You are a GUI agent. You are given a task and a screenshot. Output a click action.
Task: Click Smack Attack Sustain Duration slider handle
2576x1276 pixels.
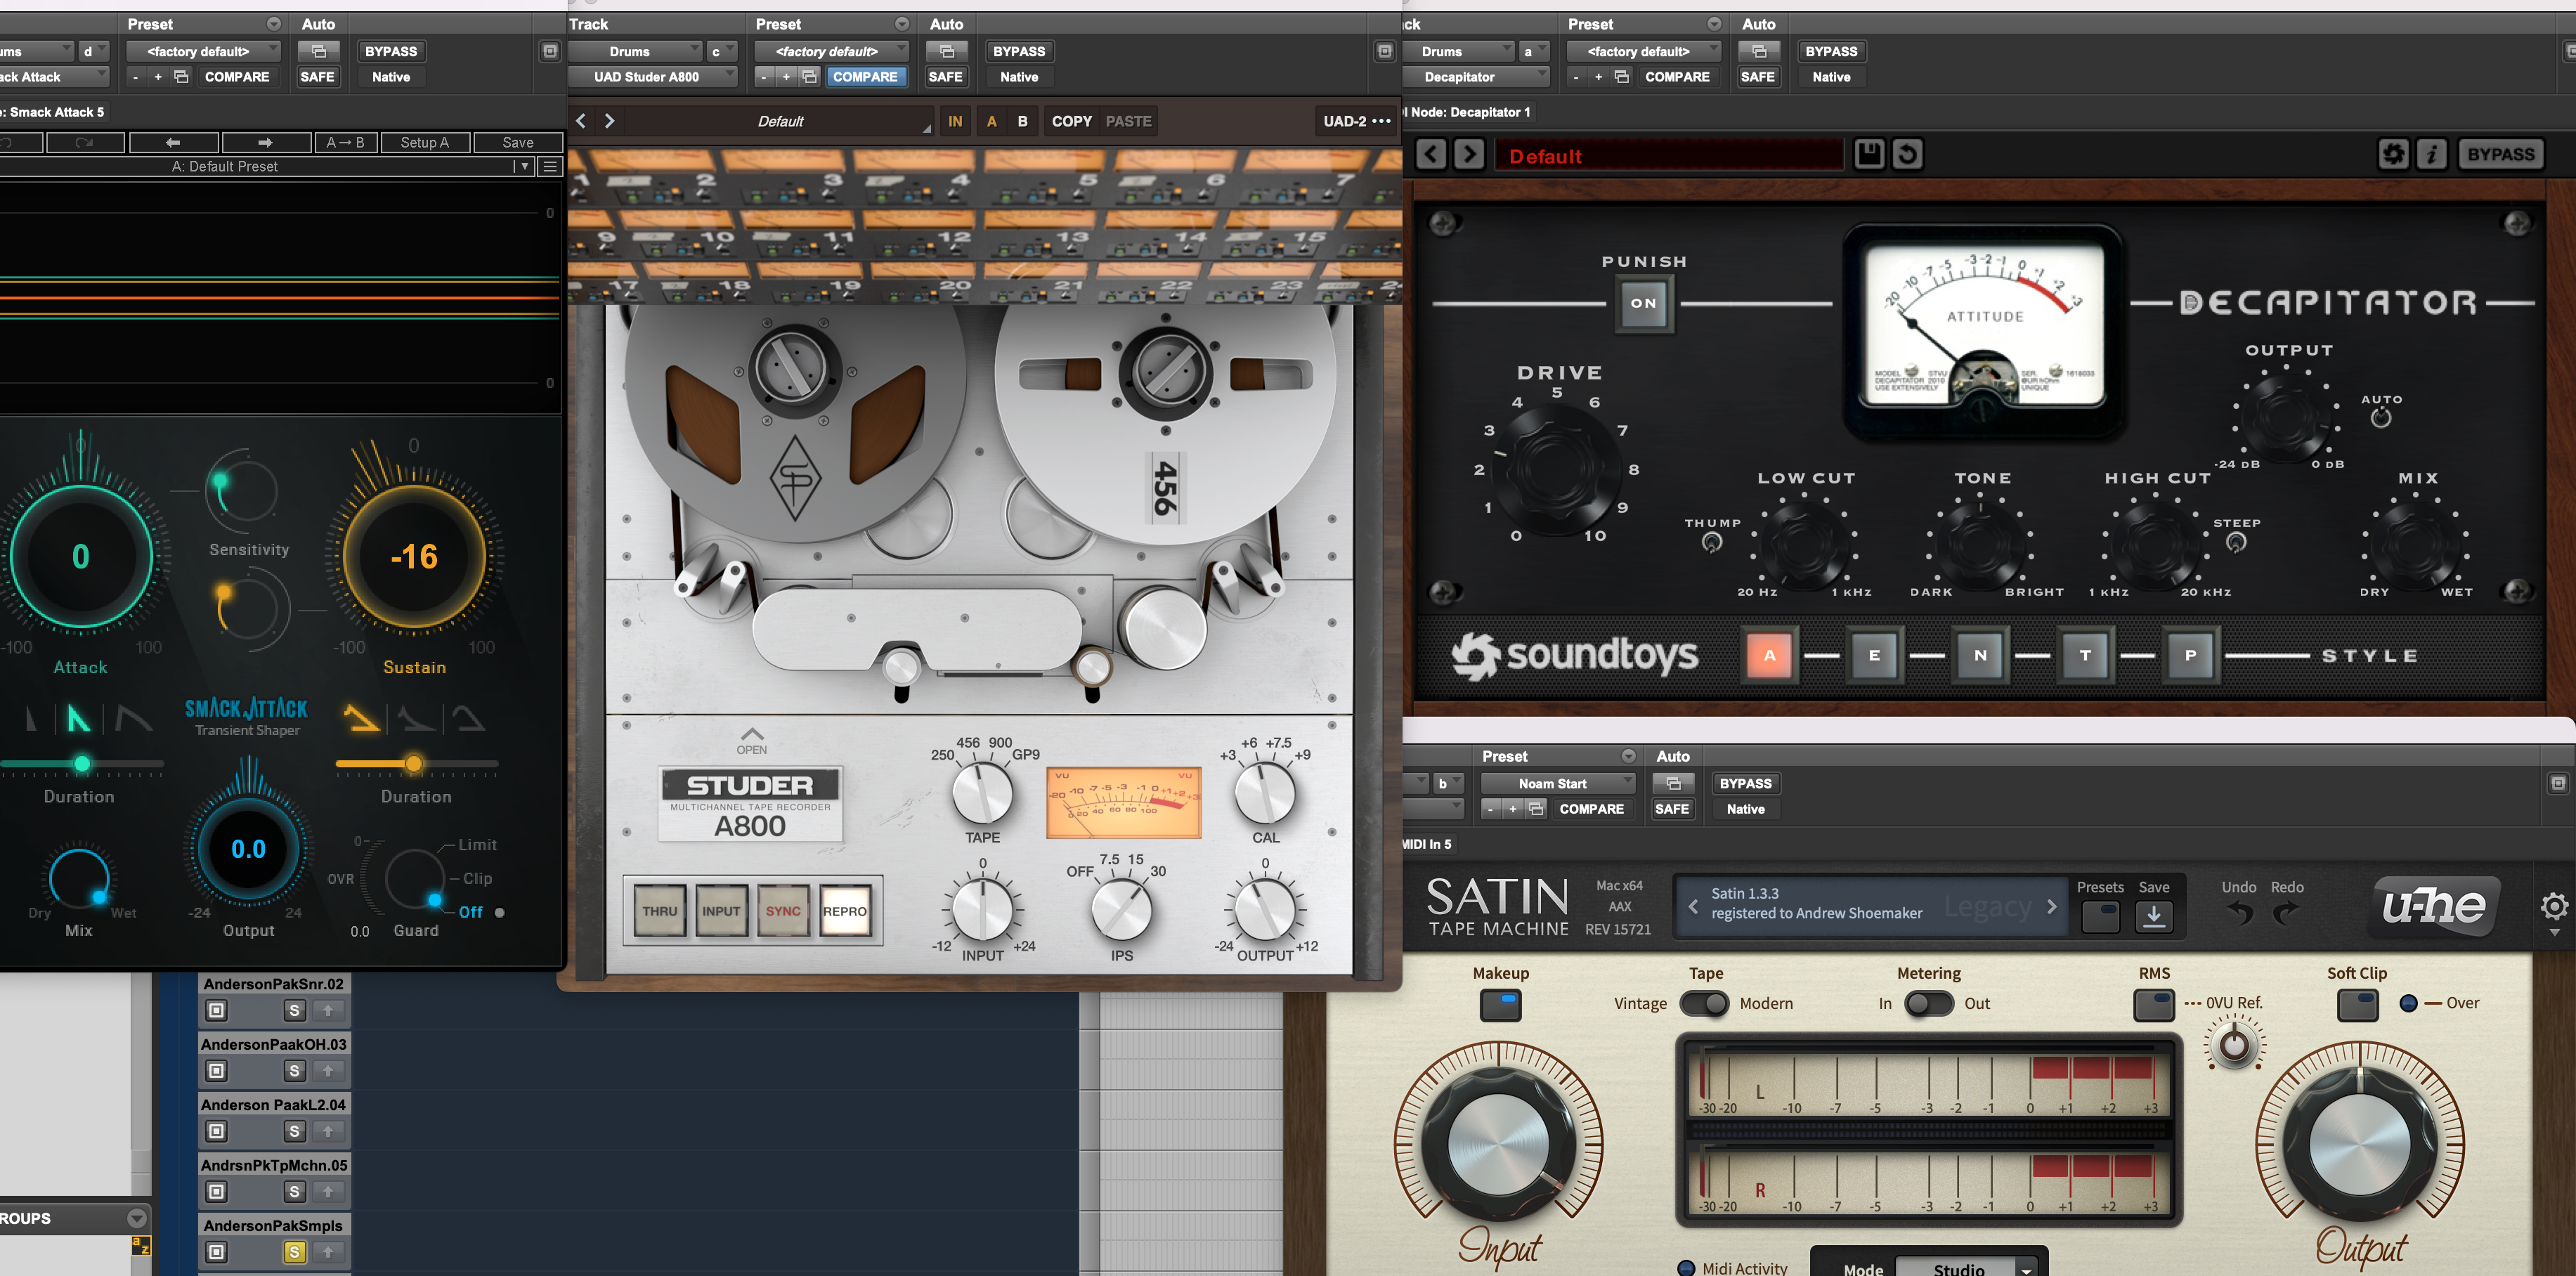click(x=413, y=764)
